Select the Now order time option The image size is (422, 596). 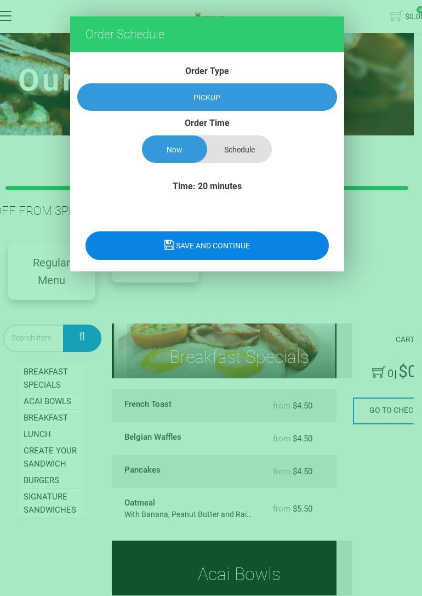pos(174,149)
